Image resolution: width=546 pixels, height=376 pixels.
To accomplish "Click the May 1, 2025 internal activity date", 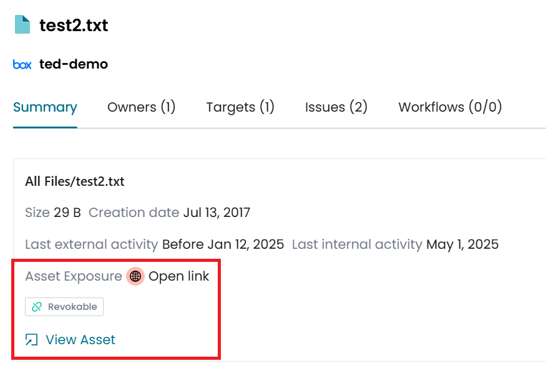I will tap(462, 244).
